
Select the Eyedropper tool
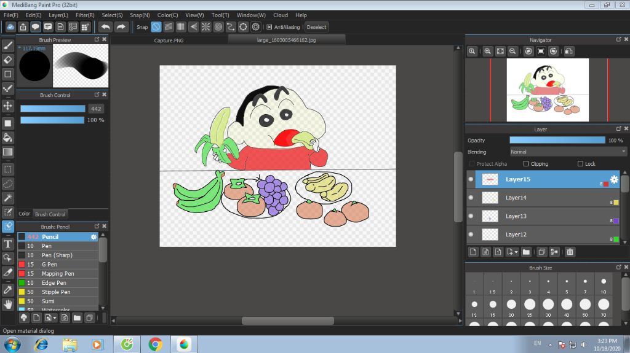tap(7, 290)
